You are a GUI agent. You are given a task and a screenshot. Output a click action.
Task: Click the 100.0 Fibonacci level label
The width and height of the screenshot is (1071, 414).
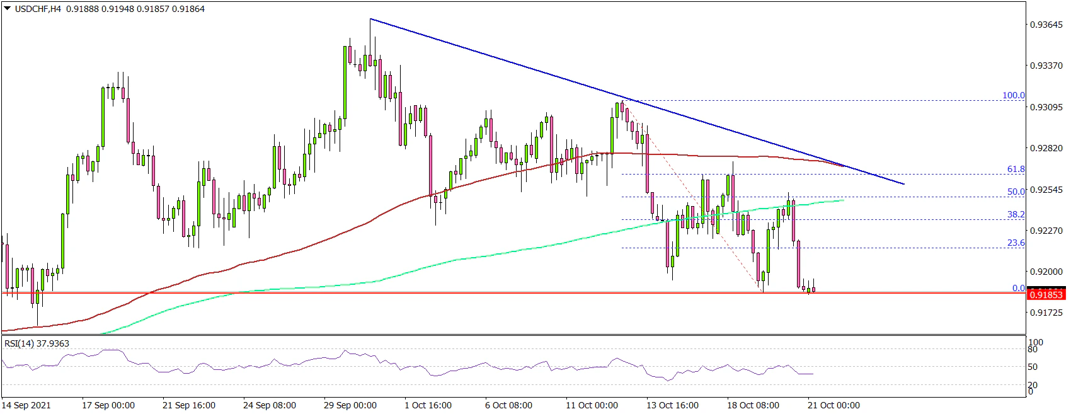pos(1013,96)
